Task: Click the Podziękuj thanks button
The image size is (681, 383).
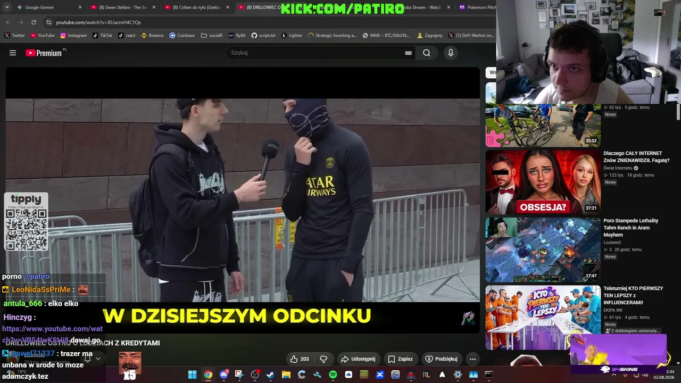Action: pyautogui.click(x=442, y=359)
